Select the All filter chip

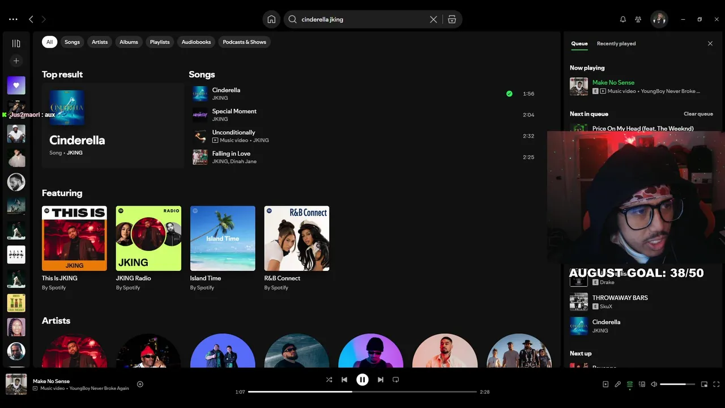pos(49,42)
